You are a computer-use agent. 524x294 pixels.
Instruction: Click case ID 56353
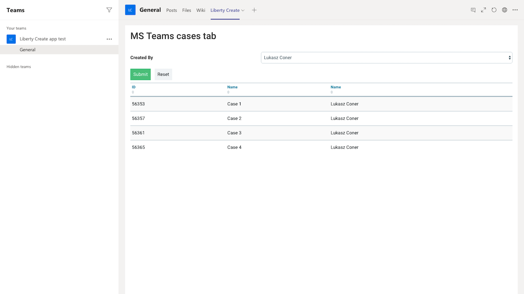coord(138,104)
